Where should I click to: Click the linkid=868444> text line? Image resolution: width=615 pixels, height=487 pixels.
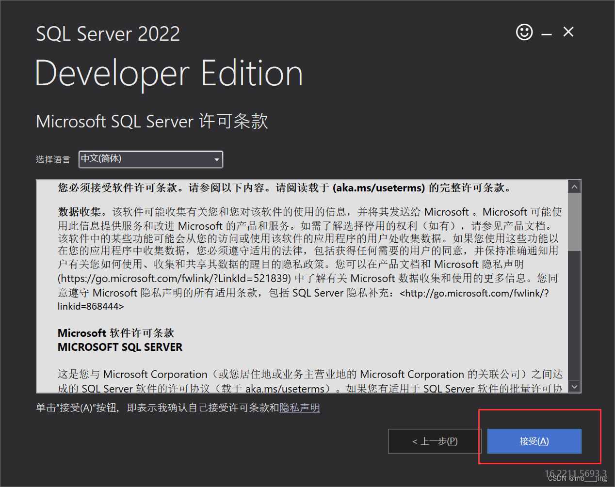point(91,306)
